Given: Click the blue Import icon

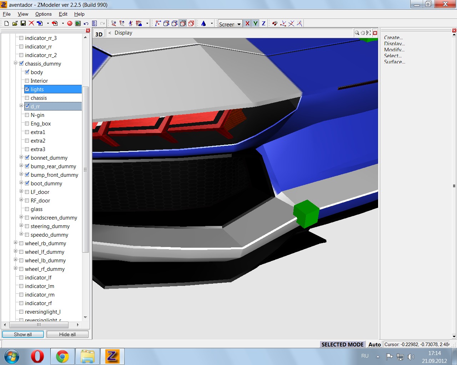Looking at the screenshot, I should tap(40, 24).
